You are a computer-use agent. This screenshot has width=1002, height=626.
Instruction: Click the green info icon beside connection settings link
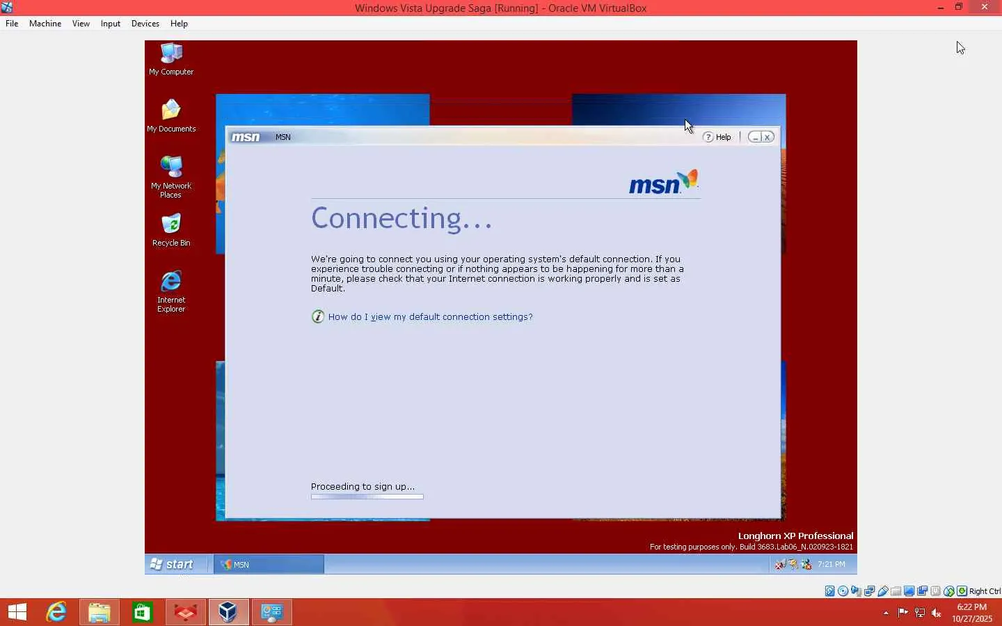[x=318, y=316]
